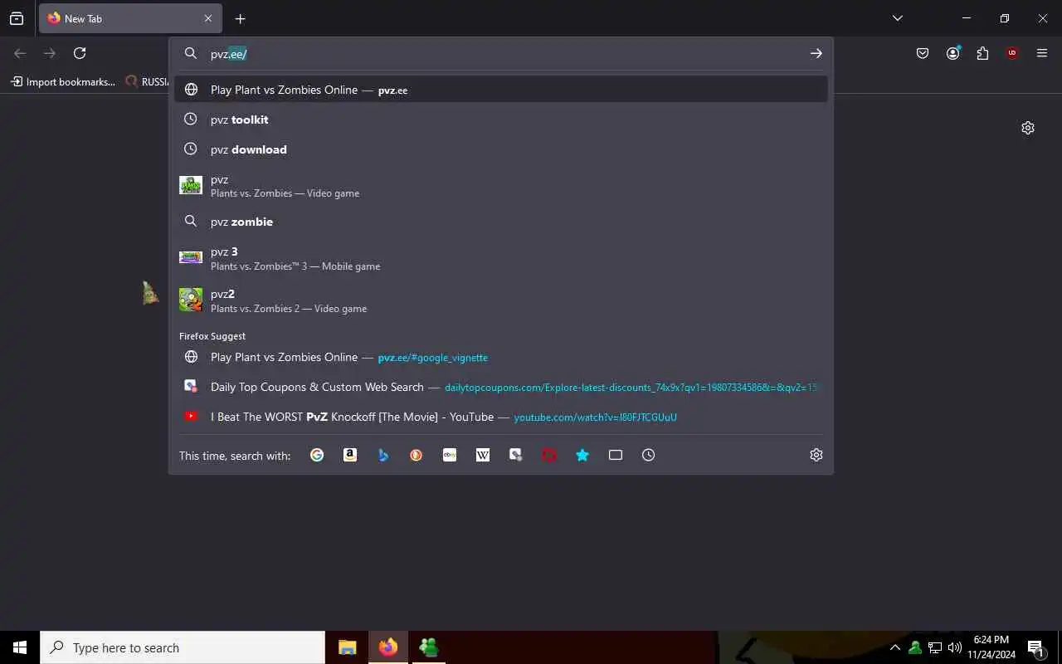Viewport: 1062px width, 664px height.
Task: Open Firefox View icon
Action: coord(17,18)
